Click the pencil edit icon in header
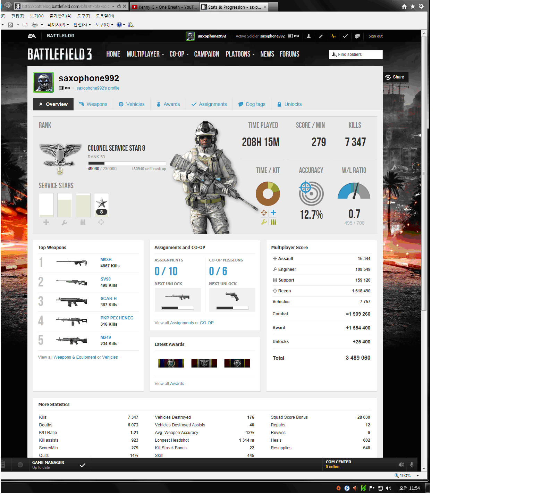This screenshot has width=533, height=500. [321, 36]
